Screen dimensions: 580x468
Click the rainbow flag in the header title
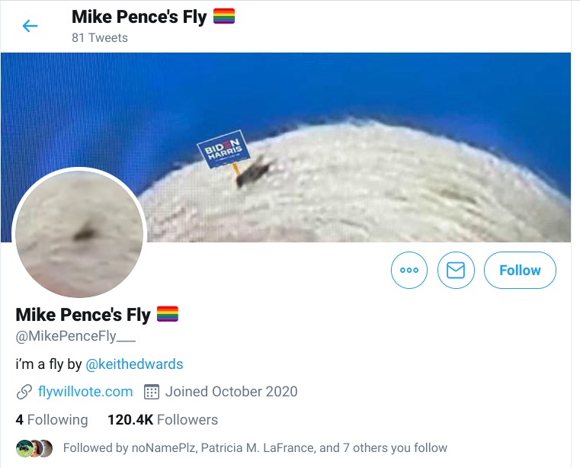[224, 16]
